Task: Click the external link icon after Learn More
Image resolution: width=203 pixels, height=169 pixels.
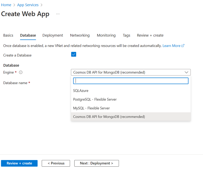Action: click(x=183, y=45)
